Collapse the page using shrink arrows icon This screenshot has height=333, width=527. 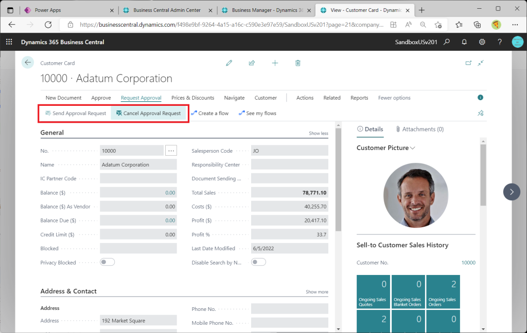pos(481,63)
